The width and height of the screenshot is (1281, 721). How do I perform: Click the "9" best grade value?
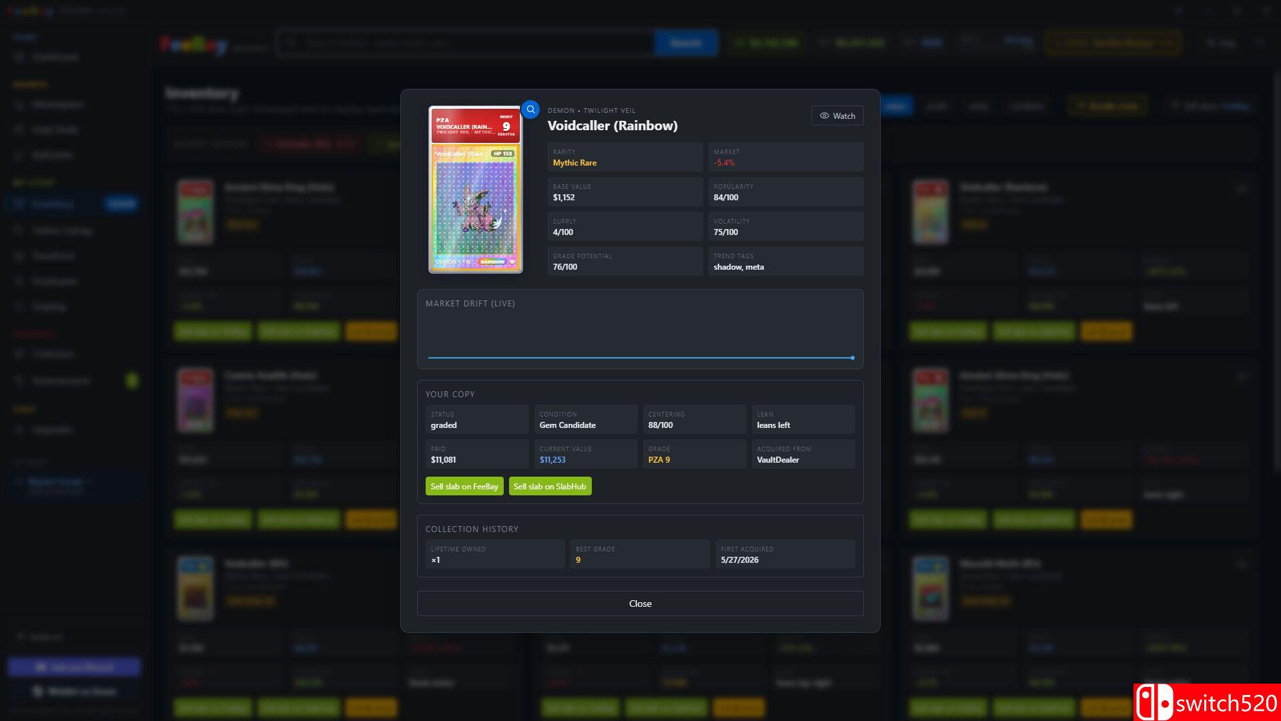point(578,560)
